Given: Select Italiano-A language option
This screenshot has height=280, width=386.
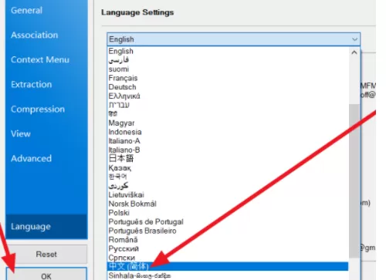Looking at the screenshot, I should click(228, 141).
